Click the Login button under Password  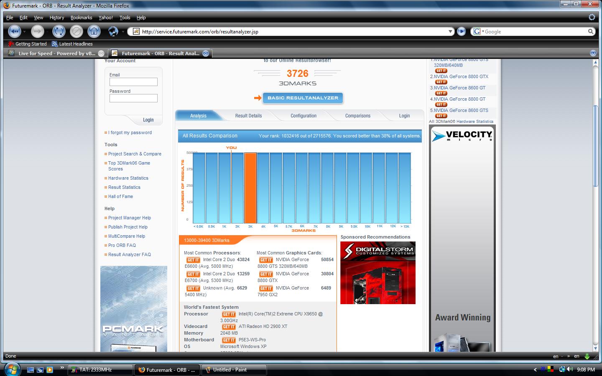pyautogui.click(x=148, y=120)
